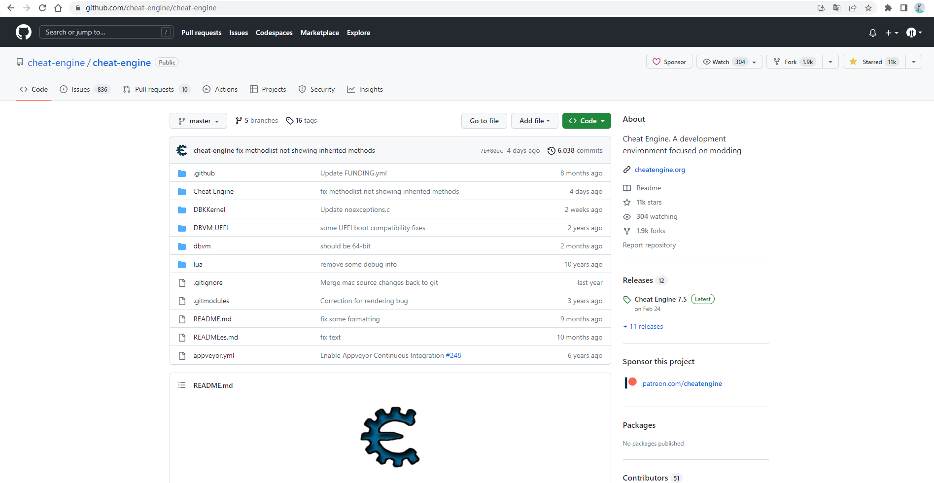Expand the star lists dropdown arrow

(x=914, y=62)
